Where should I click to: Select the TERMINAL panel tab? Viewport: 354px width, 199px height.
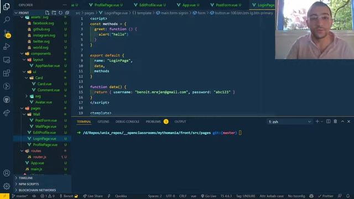84,122
